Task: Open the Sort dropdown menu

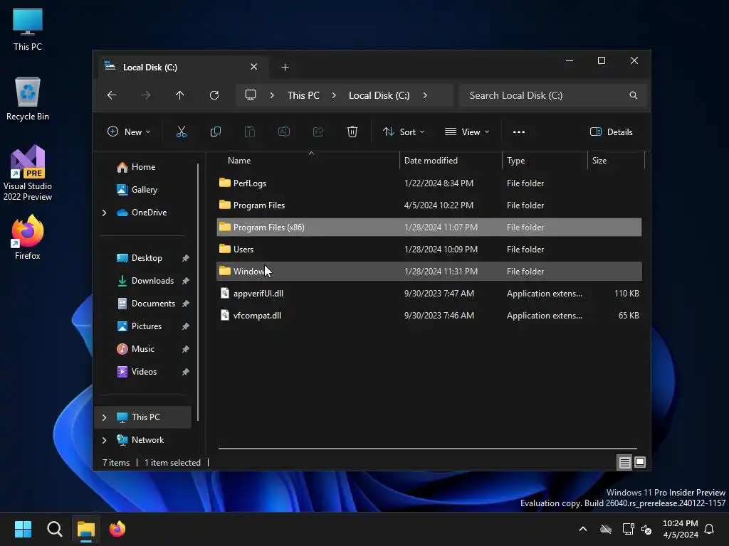Action: [404, 132]
